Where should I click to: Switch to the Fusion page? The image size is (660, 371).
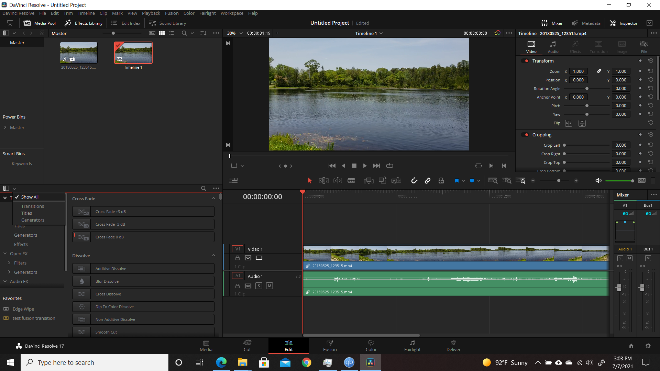(330, 346)
